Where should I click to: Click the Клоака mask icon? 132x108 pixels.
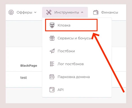pos(52,25)
